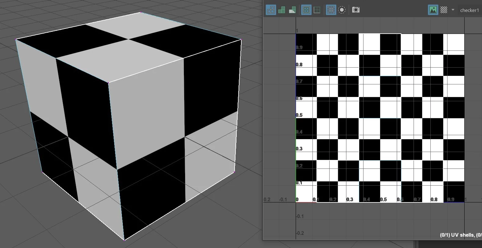Click the UV shells count status text
This screenshot has height=248, width=482.
(461, 235)
